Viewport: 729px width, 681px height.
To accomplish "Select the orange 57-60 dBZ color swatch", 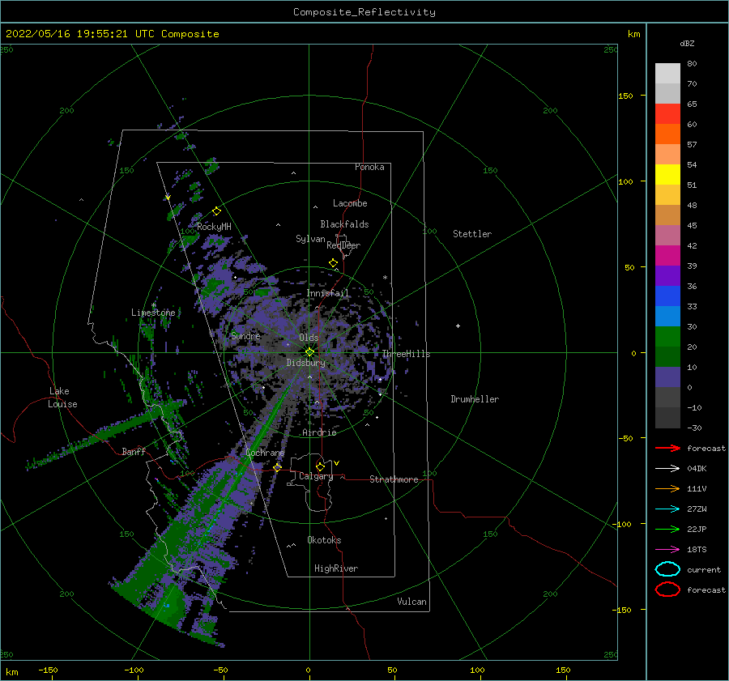I will click(667, 134).
